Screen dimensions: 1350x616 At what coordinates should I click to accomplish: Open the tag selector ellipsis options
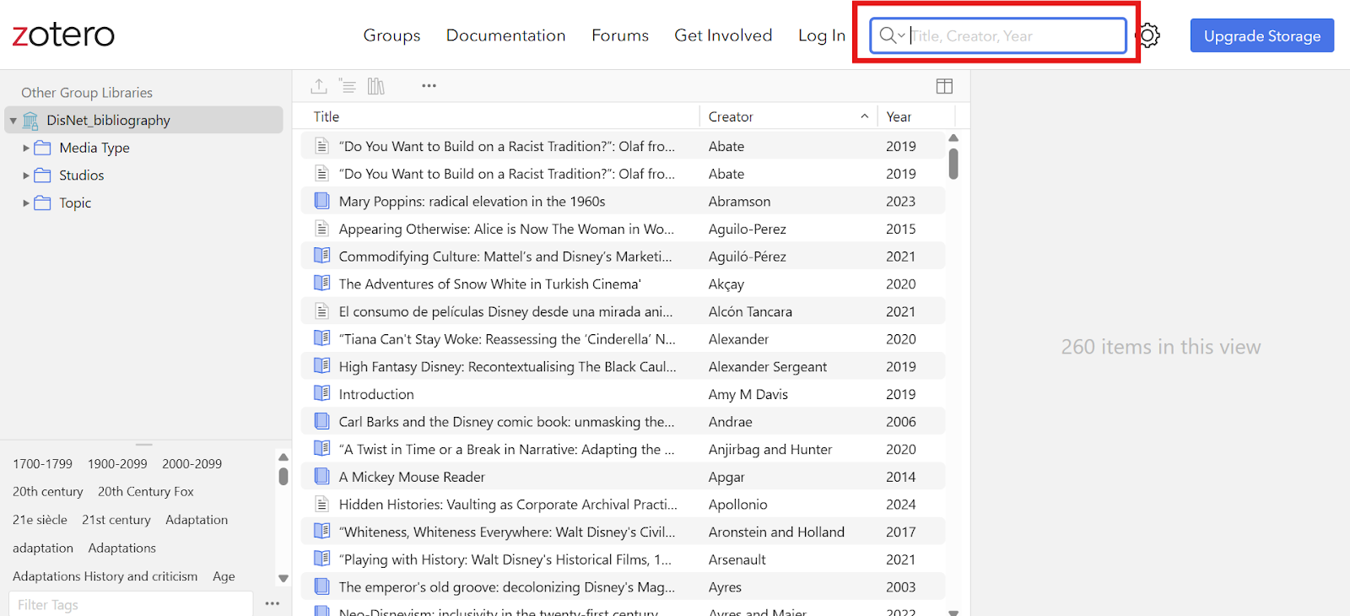(x=272, y=603)
